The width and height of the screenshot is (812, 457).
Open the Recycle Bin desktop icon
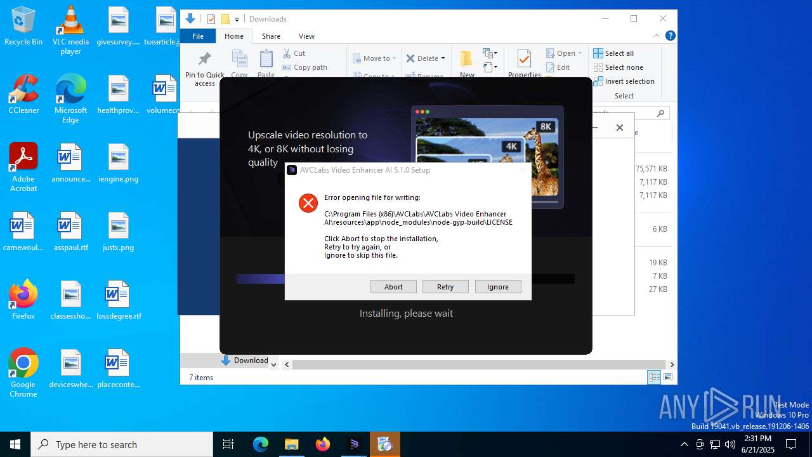click(23, 25)
